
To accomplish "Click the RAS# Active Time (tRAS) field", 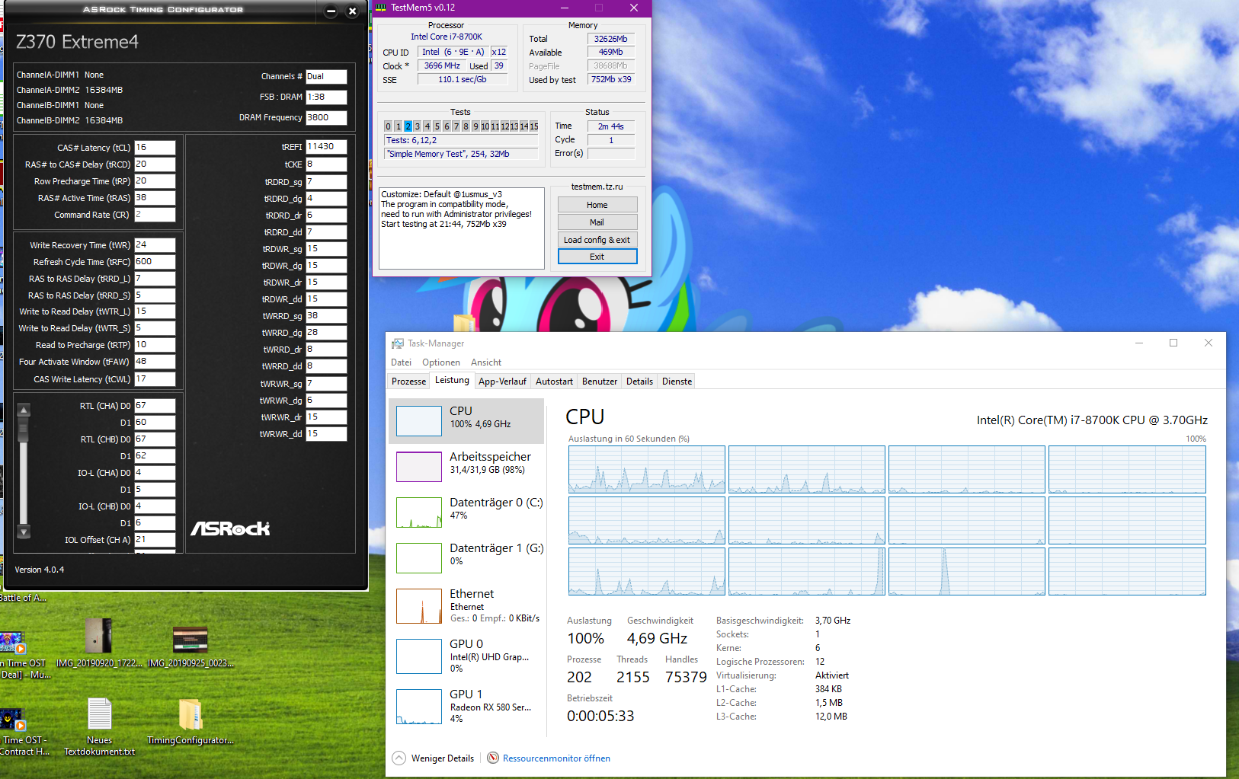I will pos(155,198).
